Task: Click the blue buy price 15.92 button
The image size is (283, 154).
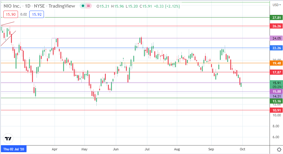Action: [37, 14]
